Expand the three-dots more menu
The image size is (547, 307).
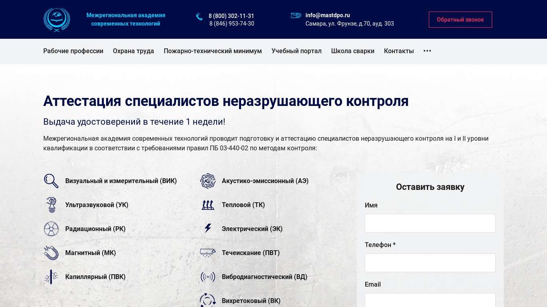427,51
